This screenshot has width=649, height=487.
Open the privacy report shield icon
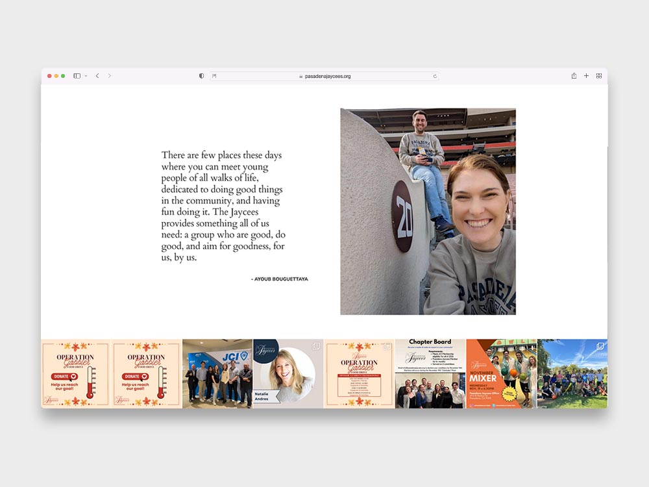(201, 76)
